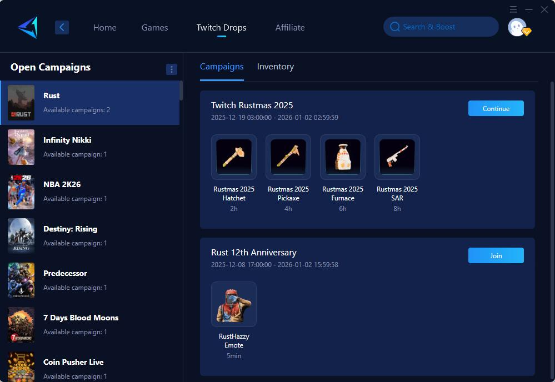Click the RustHazzy Emote drop icon
Screen dimensions: 555x382
pos(234,304)
